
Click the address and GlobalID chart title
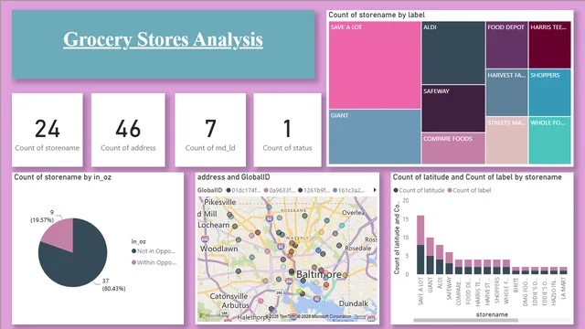(x=234, y=177)
